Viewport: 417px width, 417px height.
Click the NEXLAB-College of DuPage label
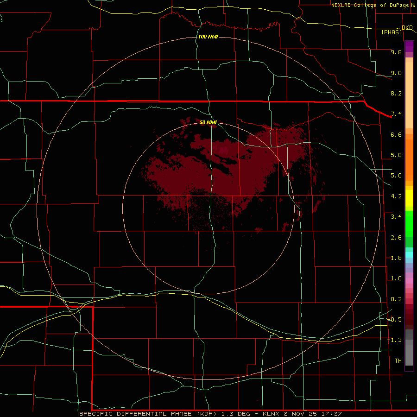[x=370, y=5]
